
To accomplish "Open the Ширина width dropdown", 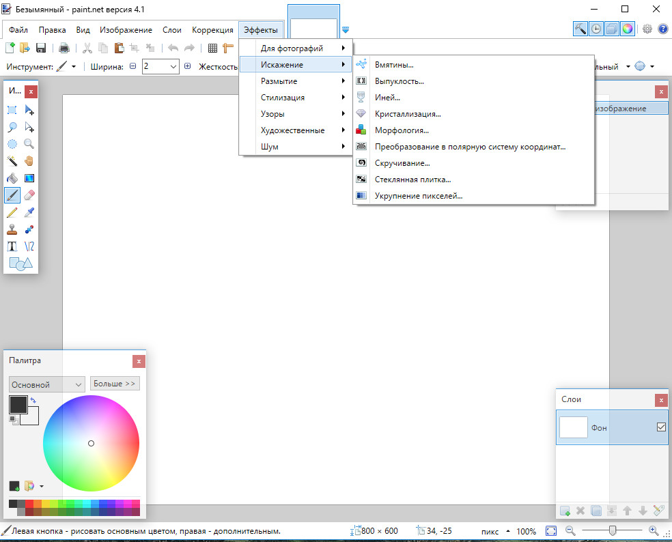I will point(172,66).
